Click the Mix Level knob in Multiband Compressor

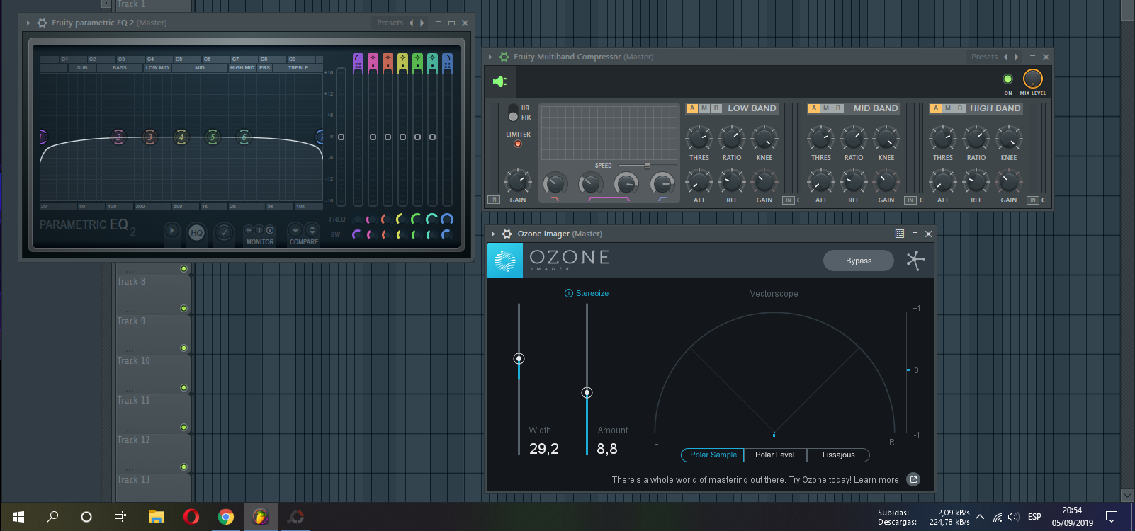click(1033, 79)
